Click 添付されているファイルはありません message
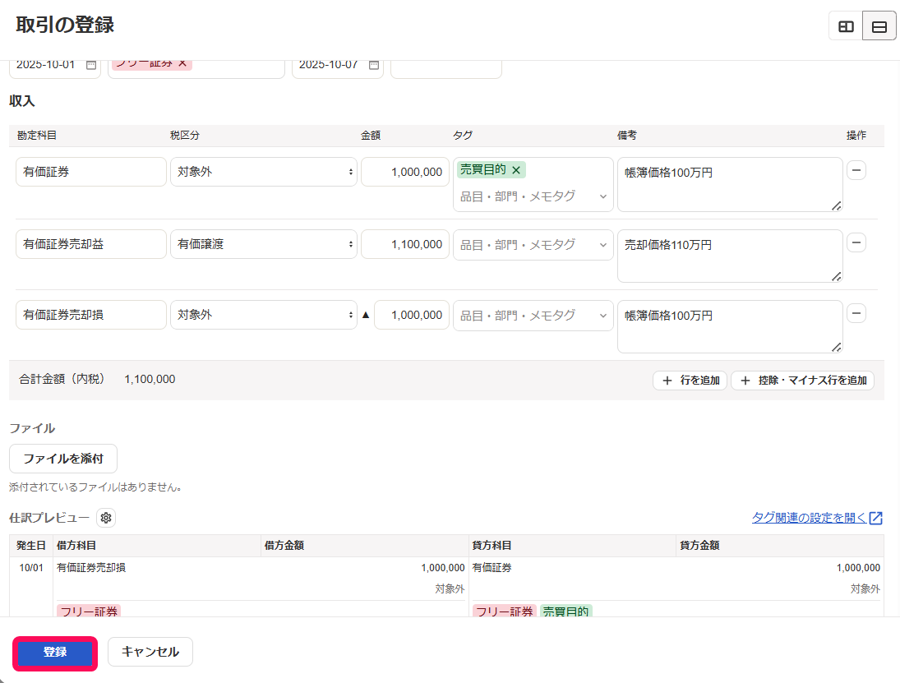The width and height of the screenshot is (900, 683). (x=95, y=487)
